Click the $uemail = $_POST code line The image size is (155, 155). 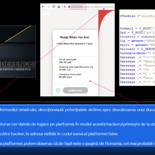coord(137,28)
